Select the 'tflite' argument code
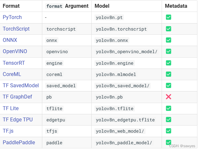 pos(54,109)
